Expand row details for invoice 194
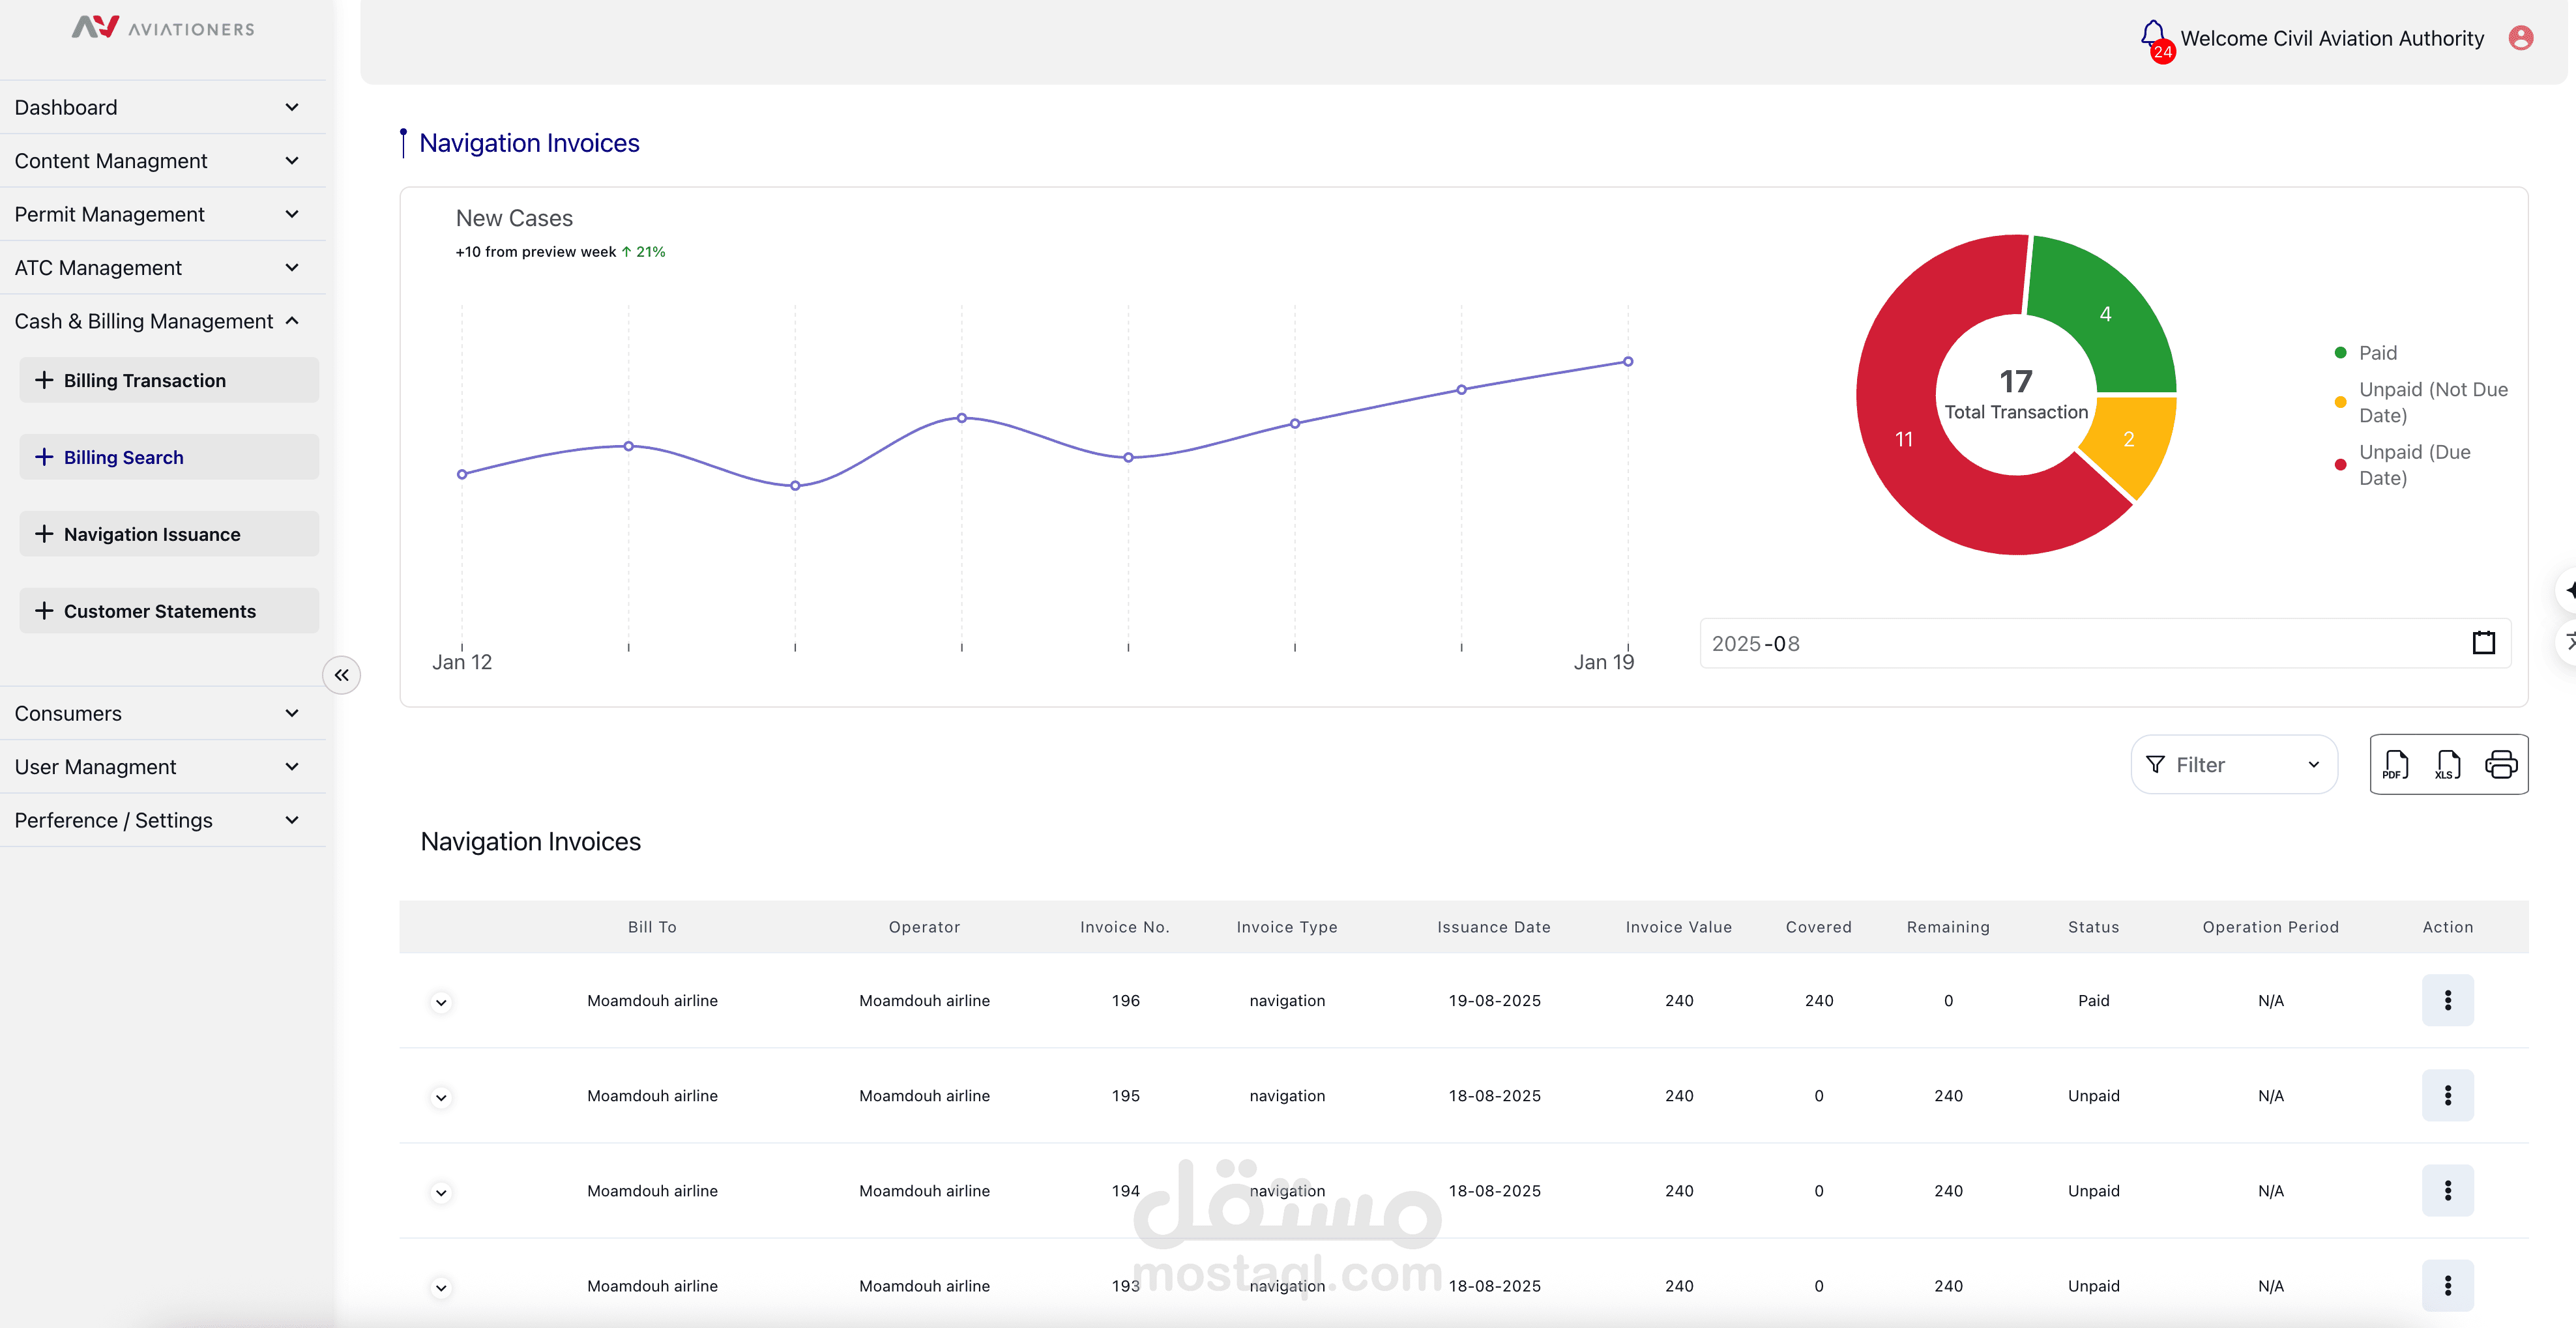This screenshot has height=1328, width=2576. 441,1192
